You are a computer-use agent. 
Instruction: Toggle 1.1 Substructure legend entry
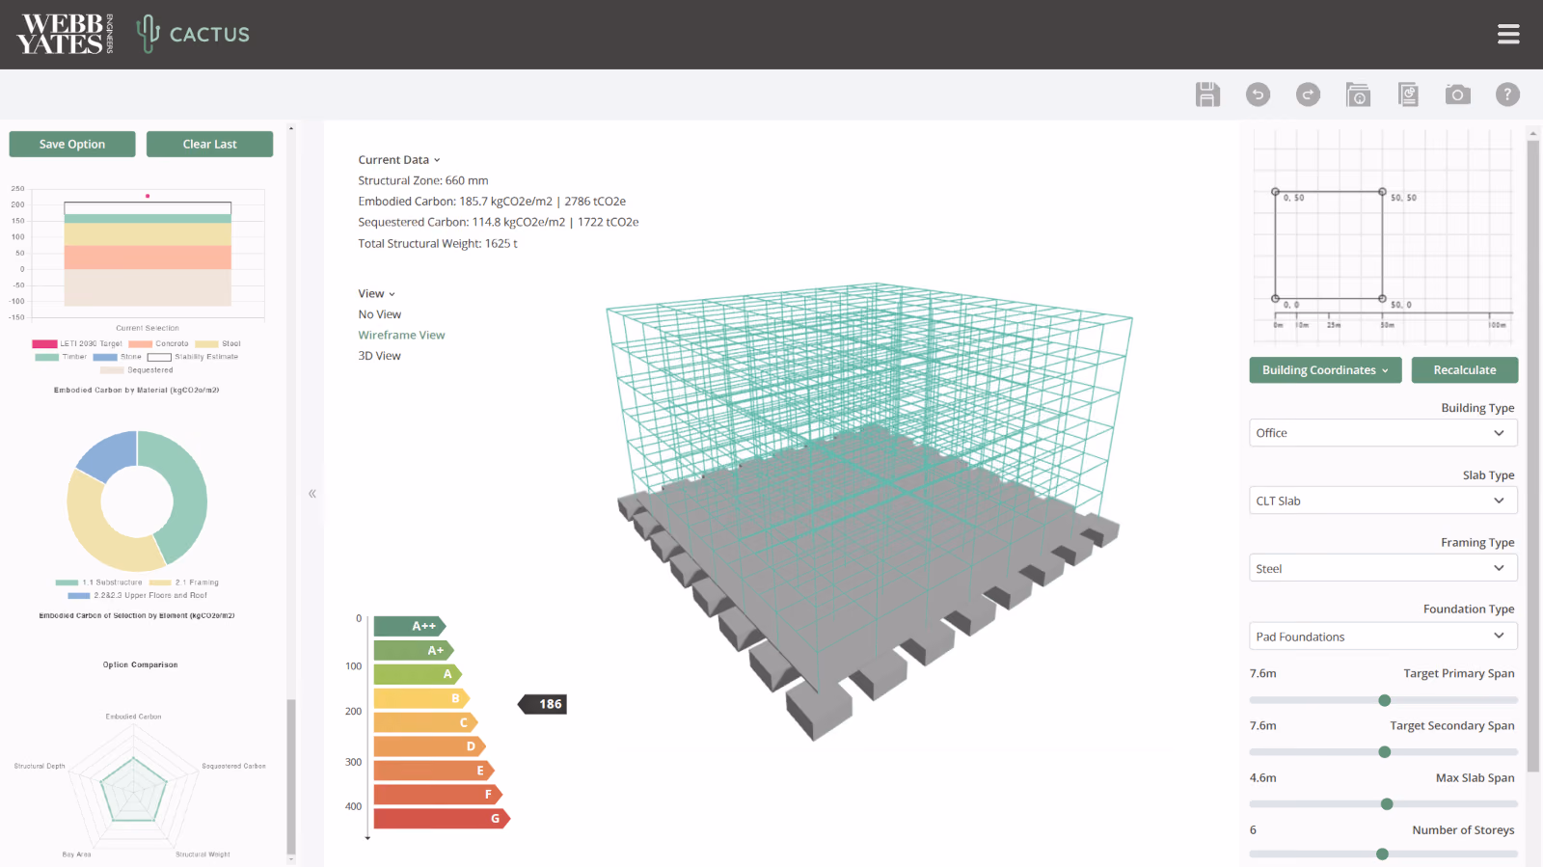point(98,583)
